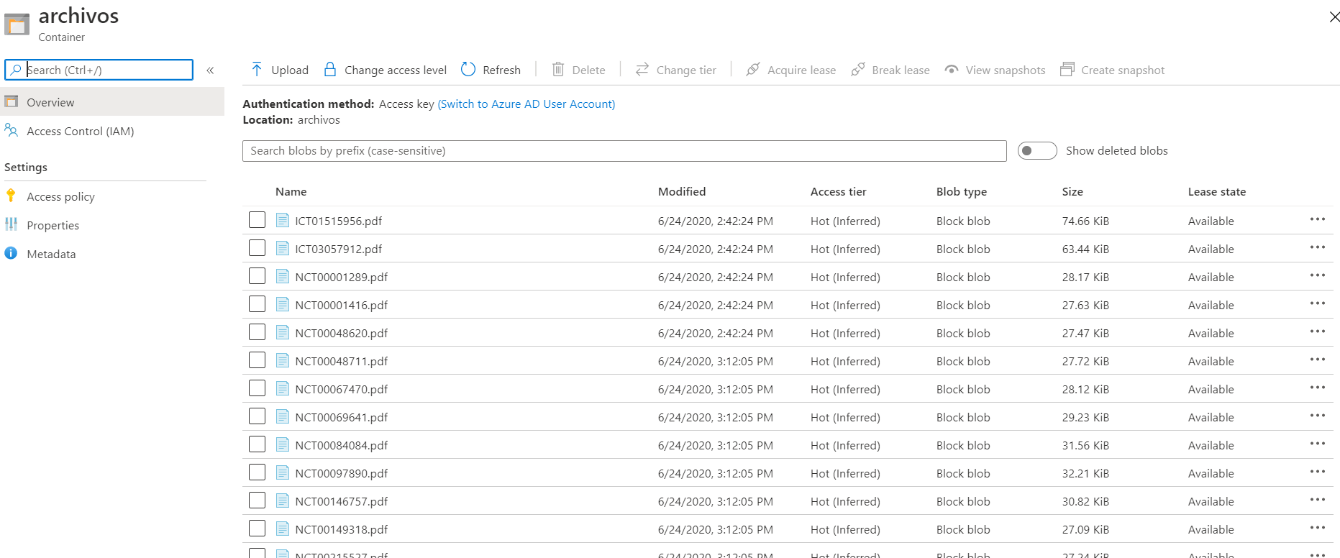Open ellipsis menu for NCT00097890.pdf
This screenshot has width=1340, height=558.
[x=1317, y=472]
